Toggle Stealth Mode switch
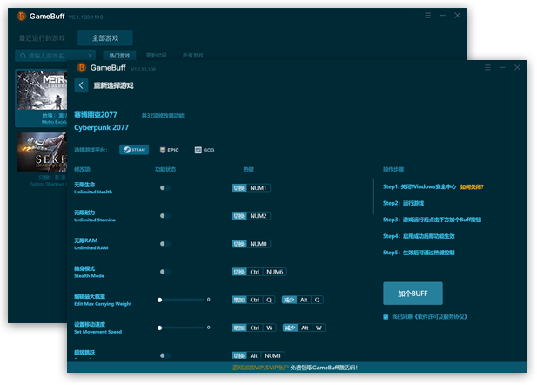 point(164,272)
